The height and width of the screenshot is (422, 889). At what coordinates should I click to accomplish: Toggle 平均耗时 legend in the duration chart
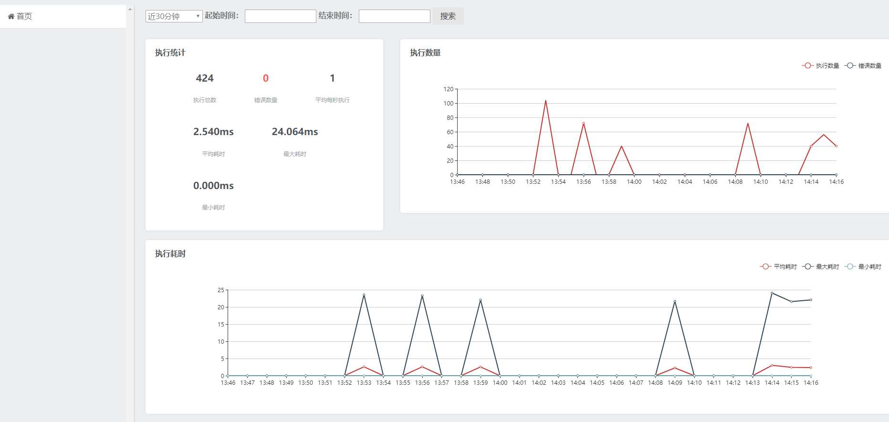point(778,267)
